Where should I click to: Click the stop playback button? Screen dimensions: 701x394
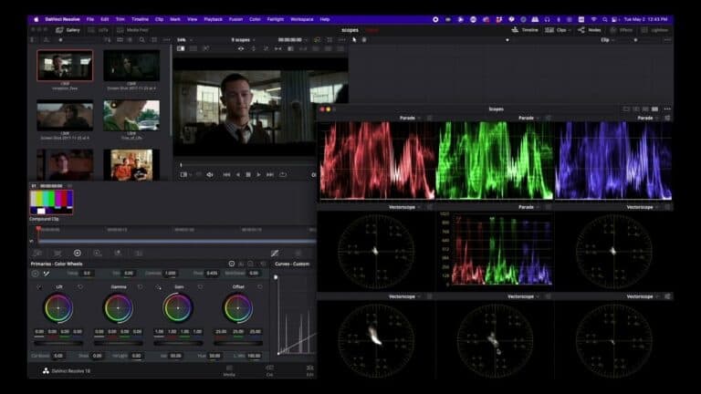[x=248, y=174]
